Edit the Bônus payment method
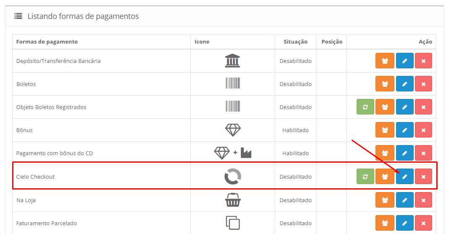Viewport: 451px width, 234px height. (404, 130)
